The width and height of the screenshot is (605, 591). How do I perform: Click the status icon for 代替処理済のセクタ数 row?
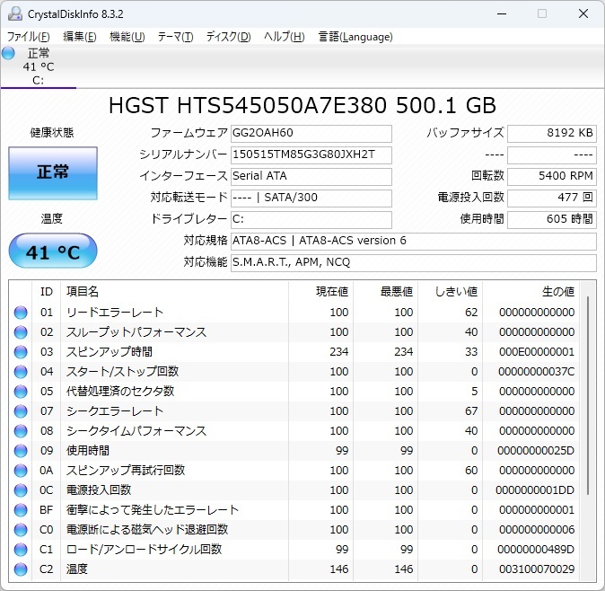coord(21,392)
